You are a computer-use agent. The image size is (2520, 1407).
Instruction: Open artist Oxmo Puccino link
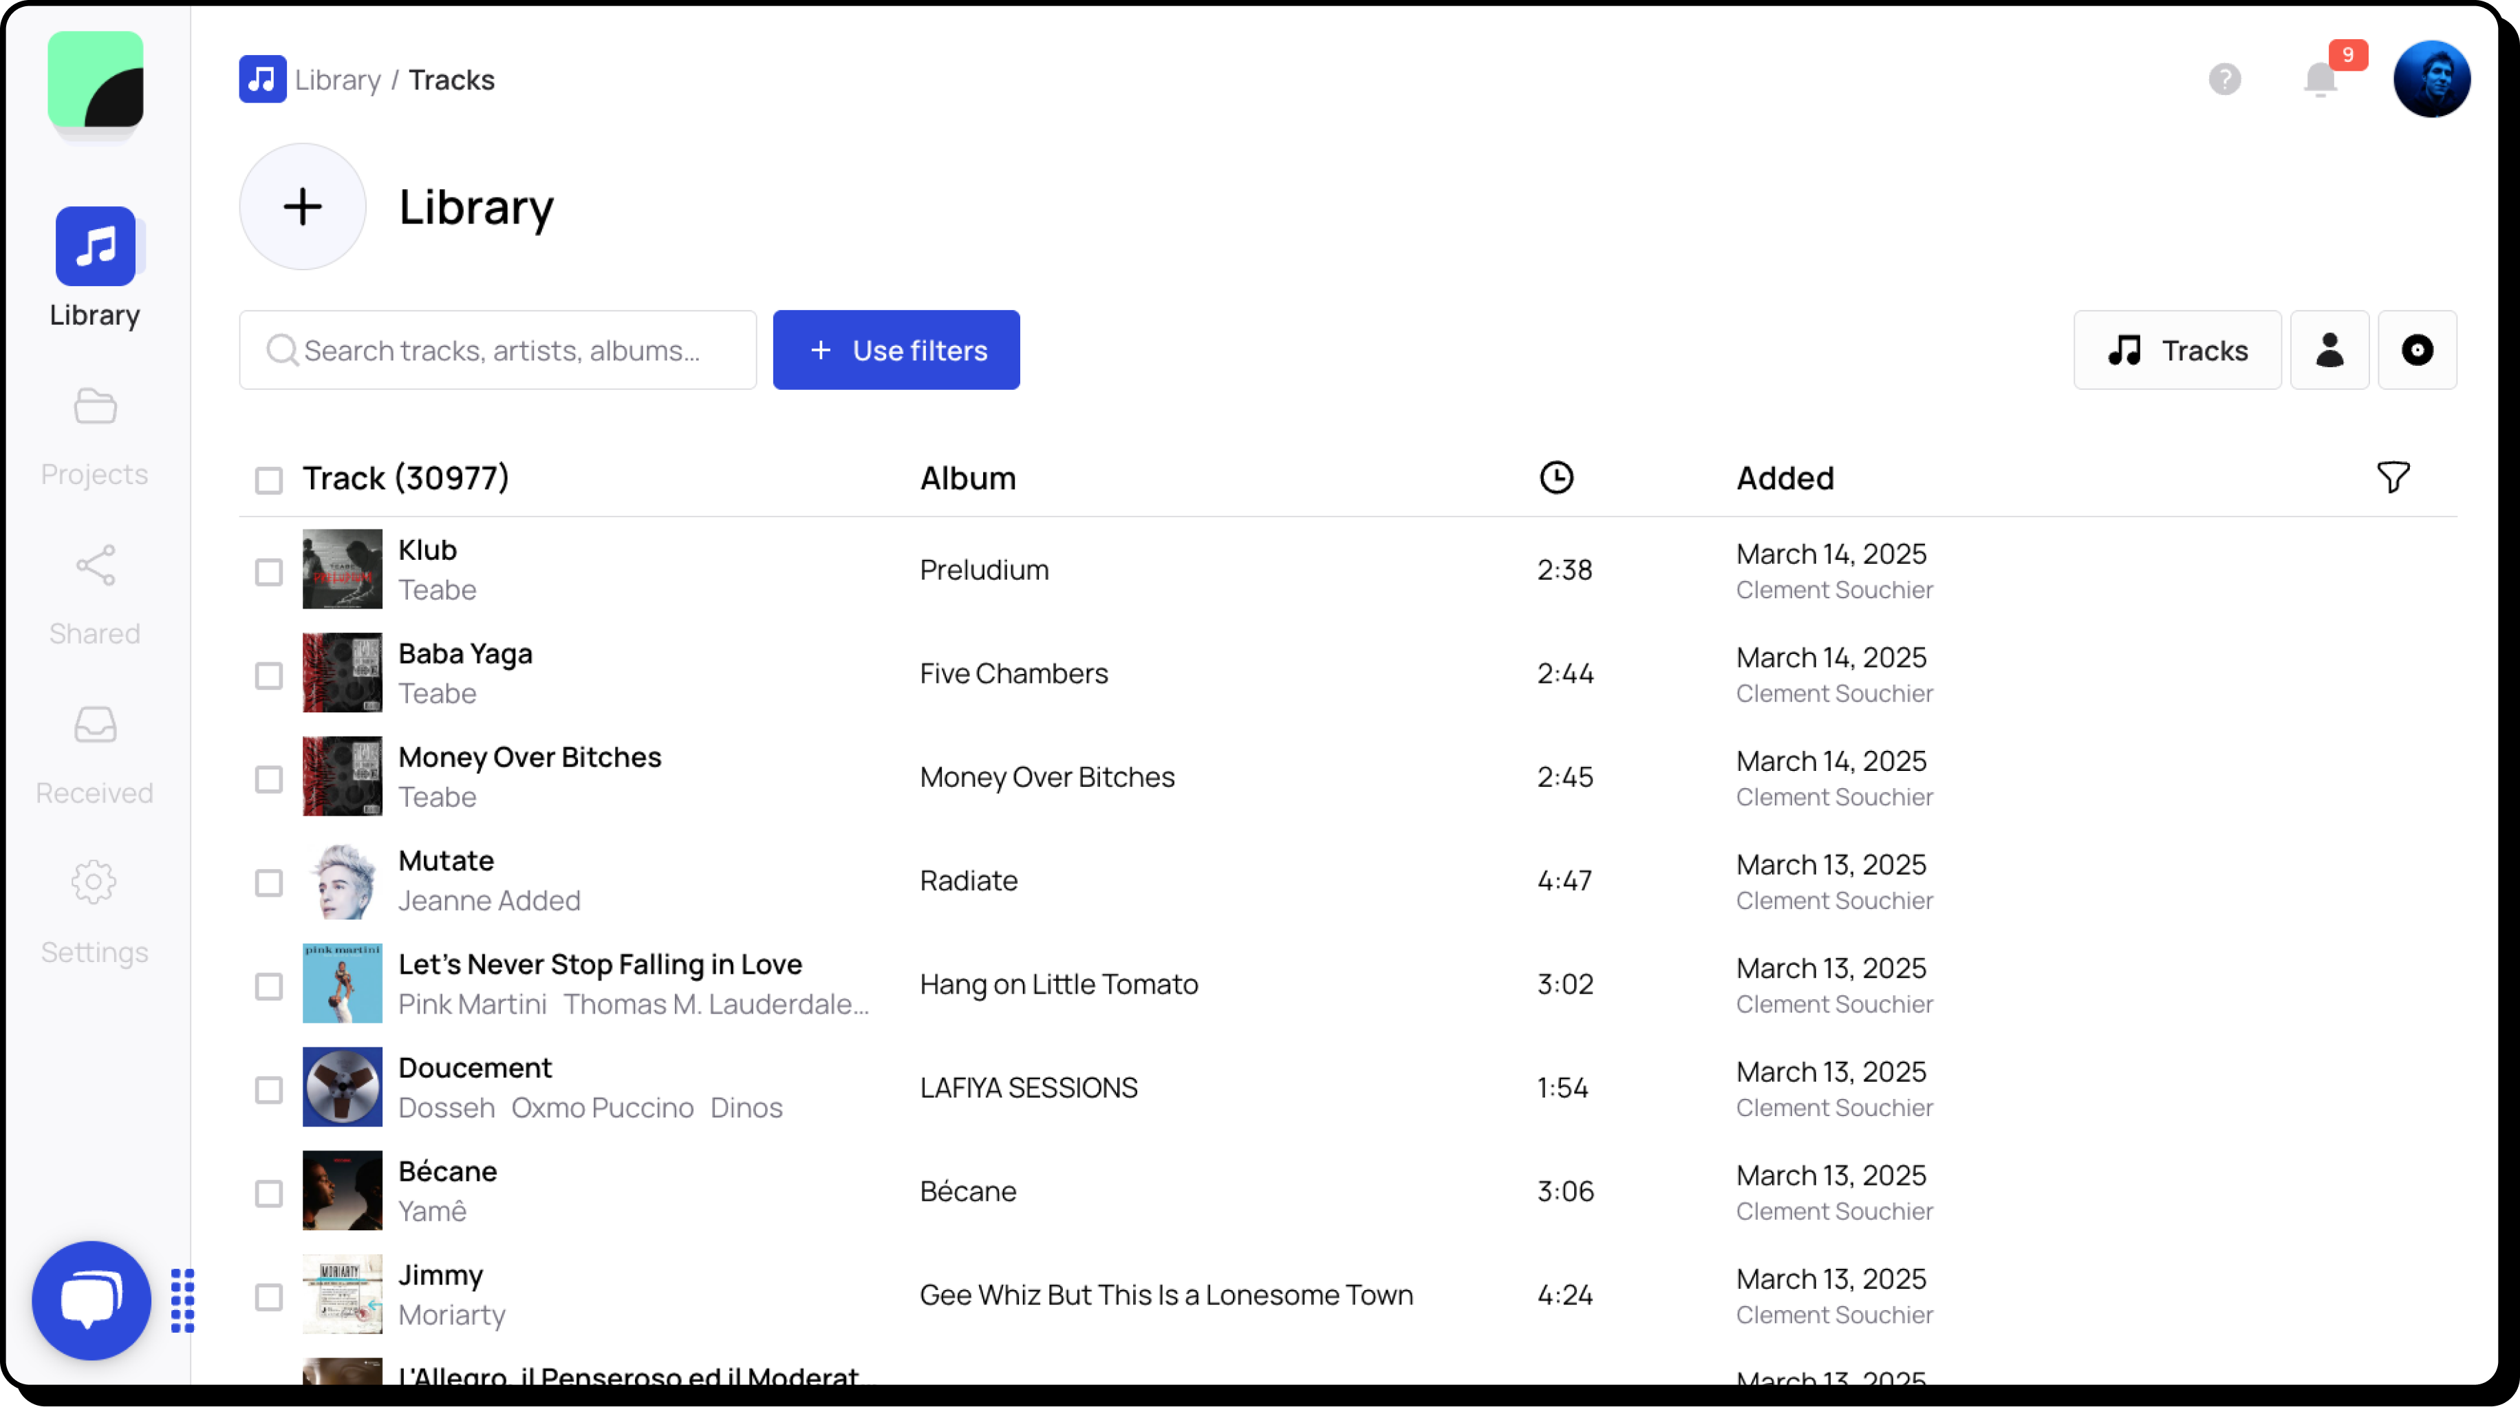click(x=603, y=1108)
